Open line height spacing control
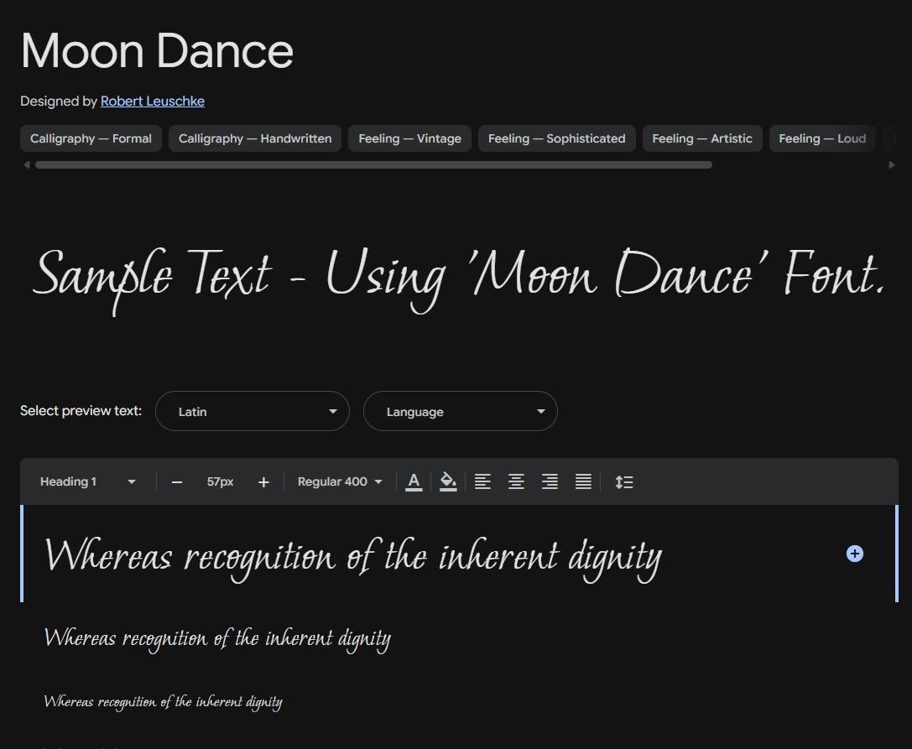The height and width of the screenshot is (749, 912). 624,482
